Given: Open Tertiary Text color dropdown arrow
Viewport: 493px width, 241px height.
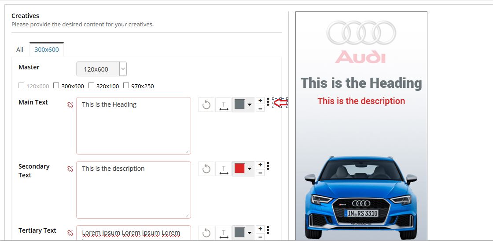Looking at the screenshot, I should pyautogui.click(x=249, y=233).
